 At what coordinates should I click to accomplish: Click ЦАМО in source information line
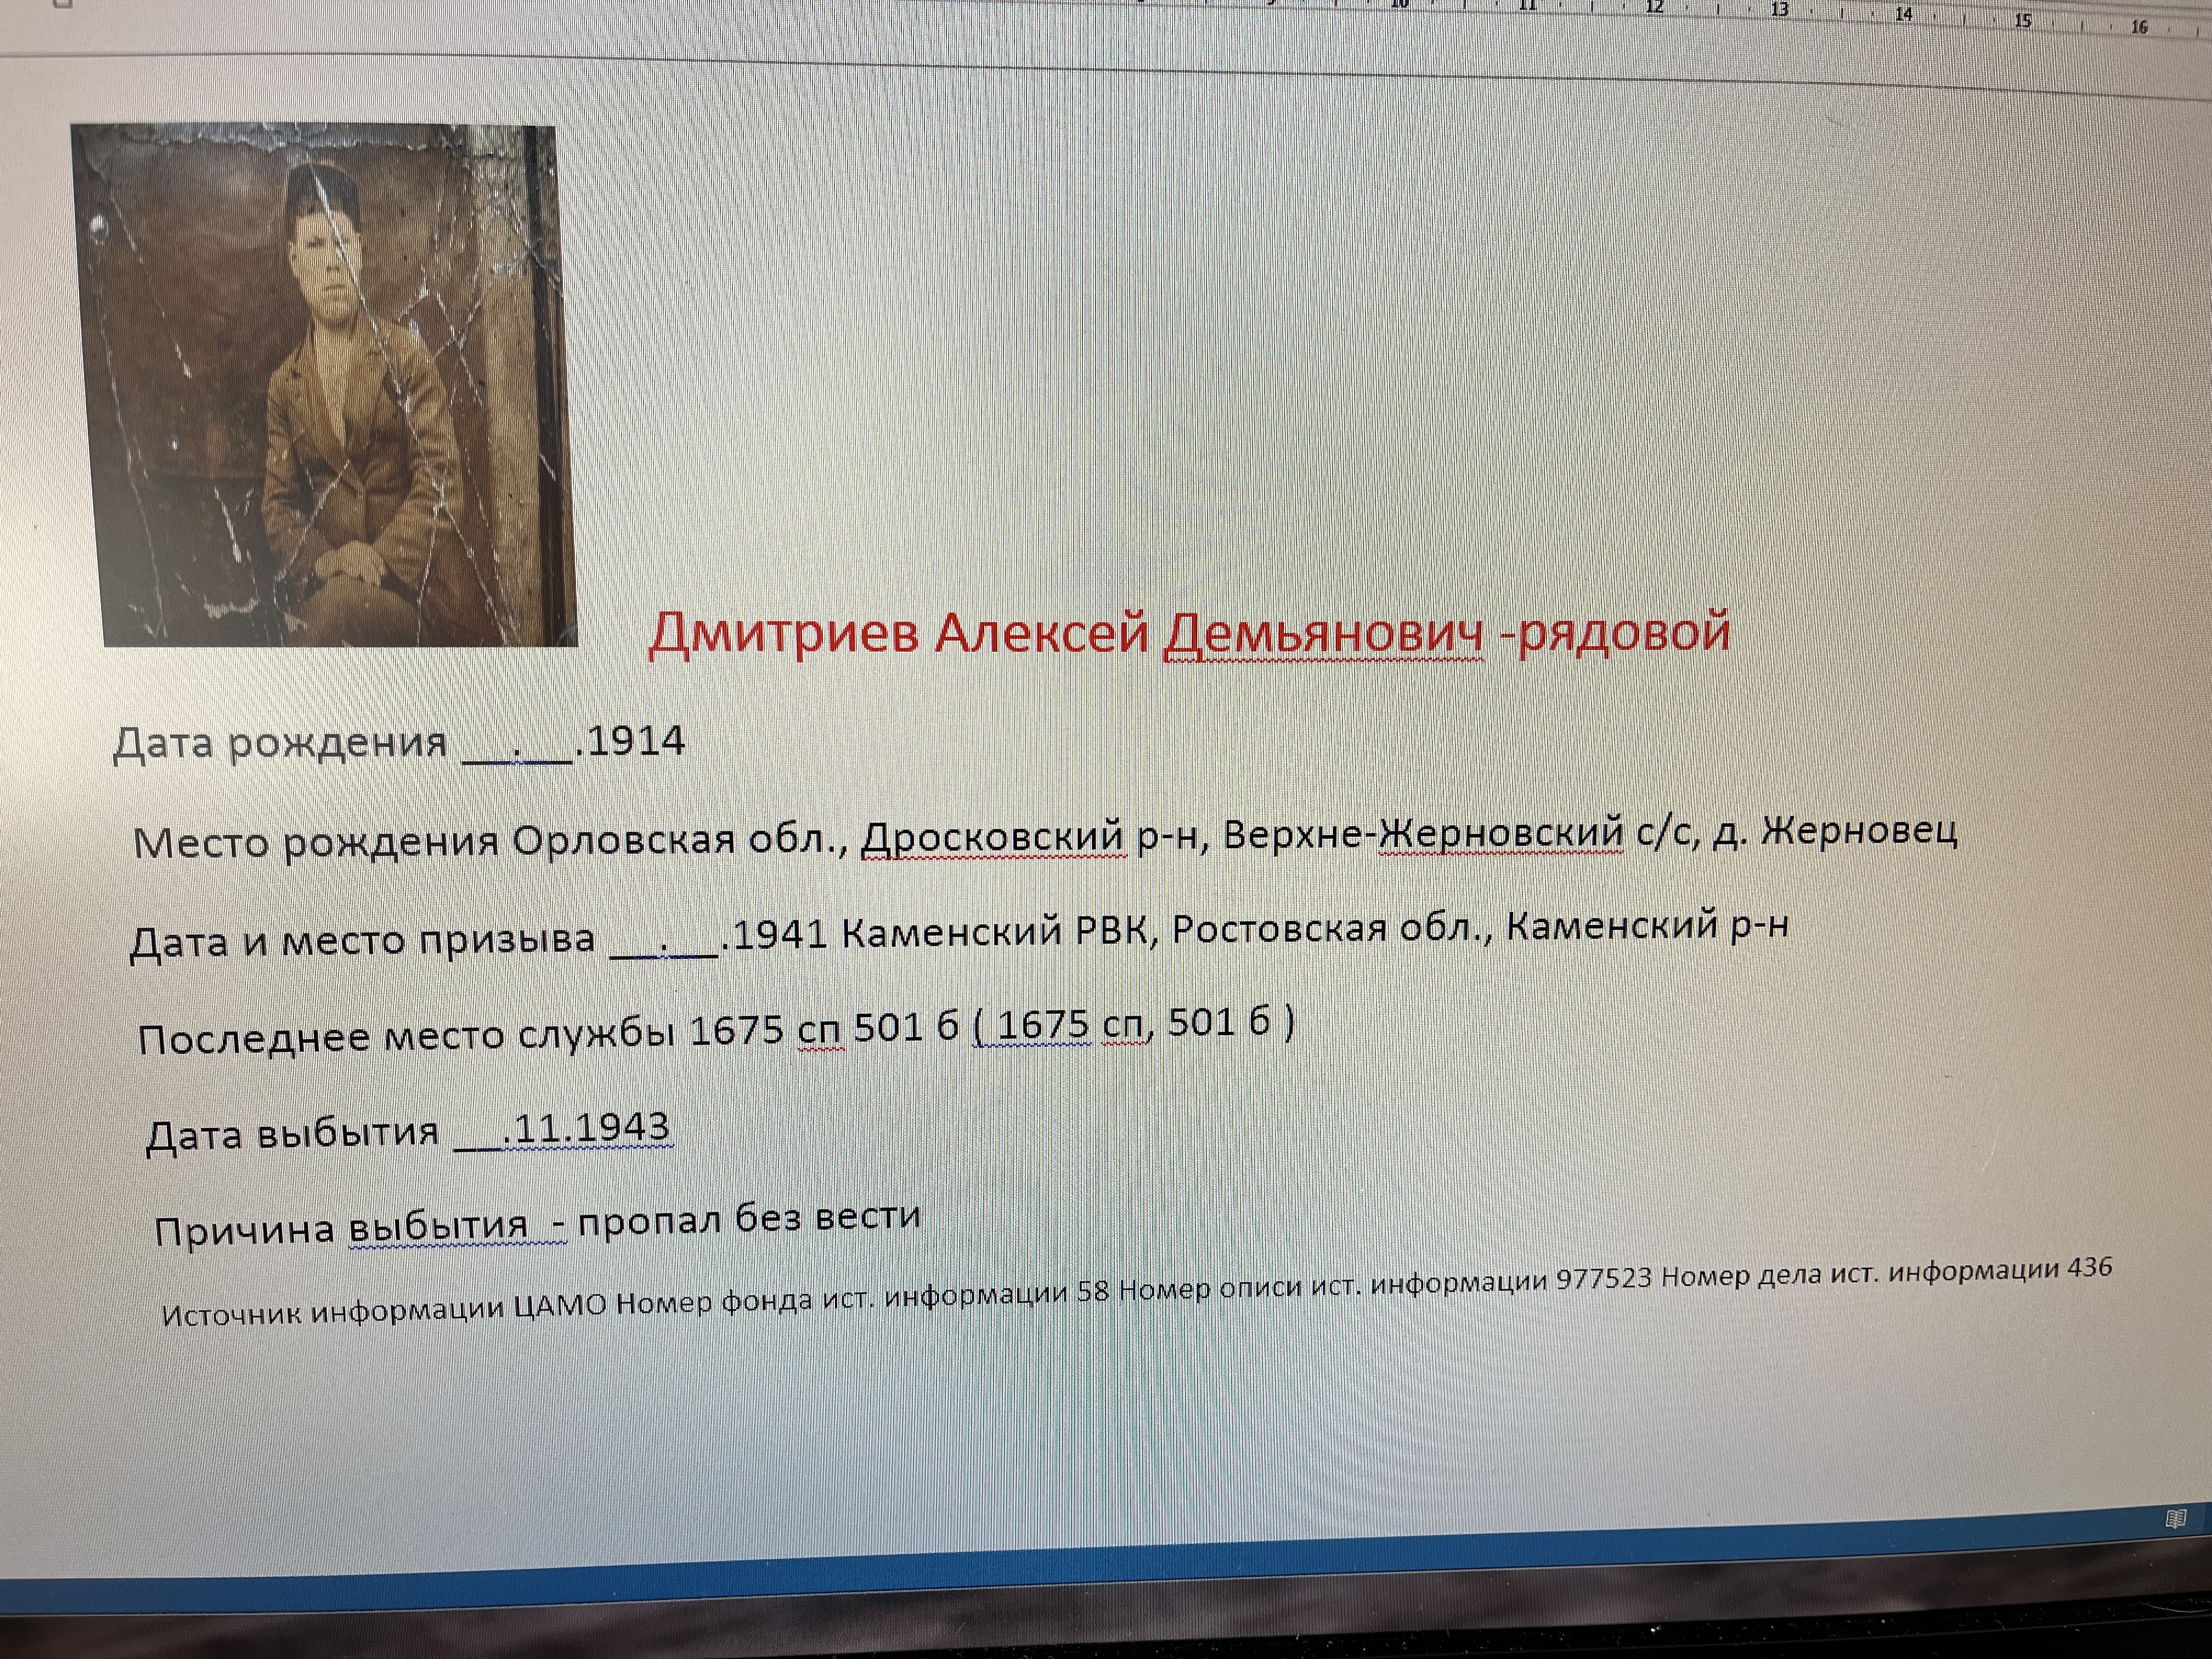click(x=560, y=1306)
